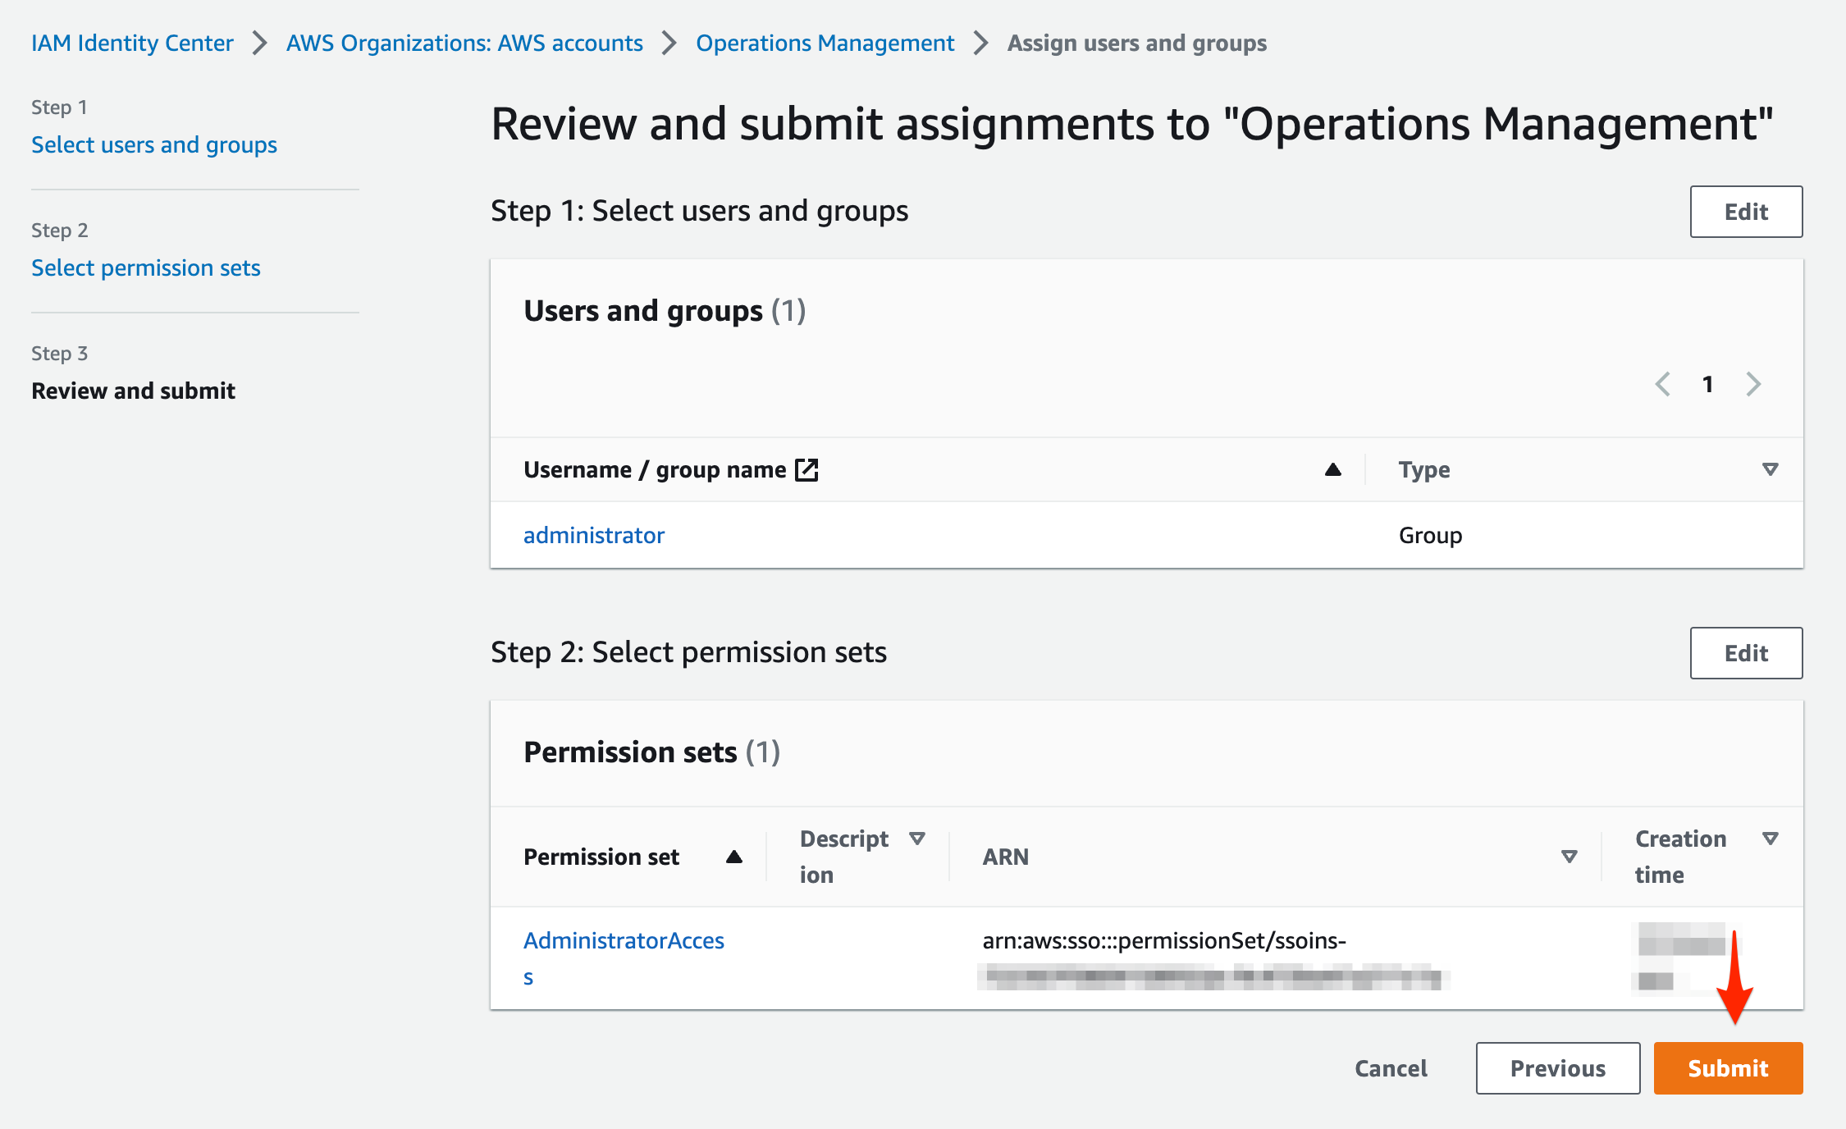This screenshot has width=1846, height=1129.
Task: Jump to Step 2 Select permission sets
Action: (146, 267)
